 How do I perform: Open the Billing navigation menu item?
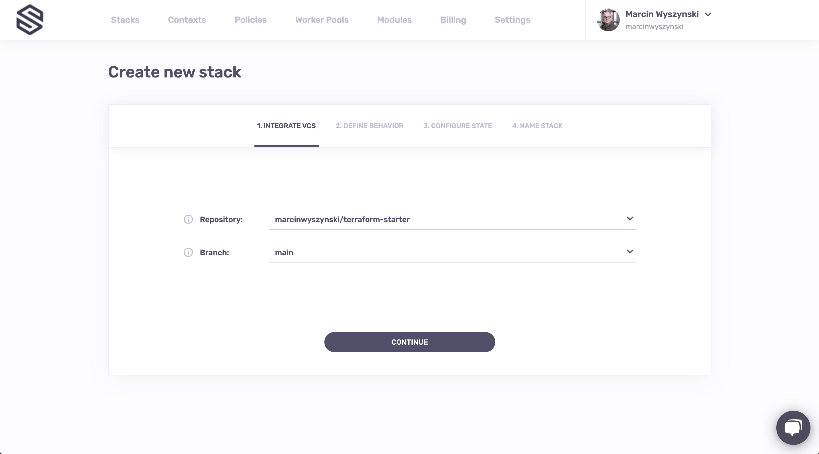[453, 20]
